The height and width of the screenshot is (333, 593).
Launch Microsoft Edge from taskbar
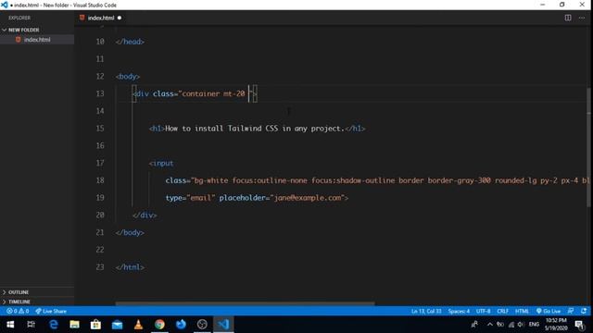54,325
